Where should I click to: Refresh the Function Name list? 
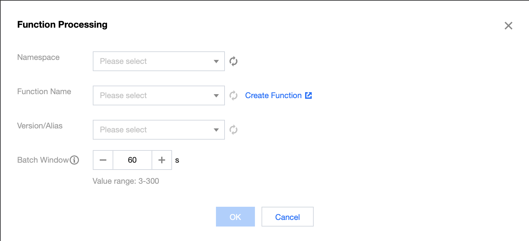(x=233, y=95)
